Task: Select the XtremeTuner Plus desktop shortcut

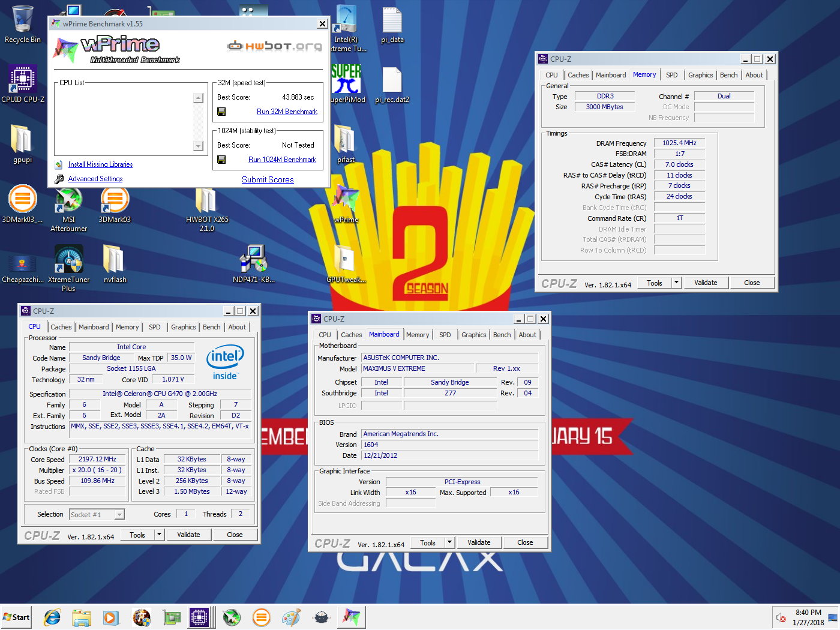Action: (x=68, y=268)
